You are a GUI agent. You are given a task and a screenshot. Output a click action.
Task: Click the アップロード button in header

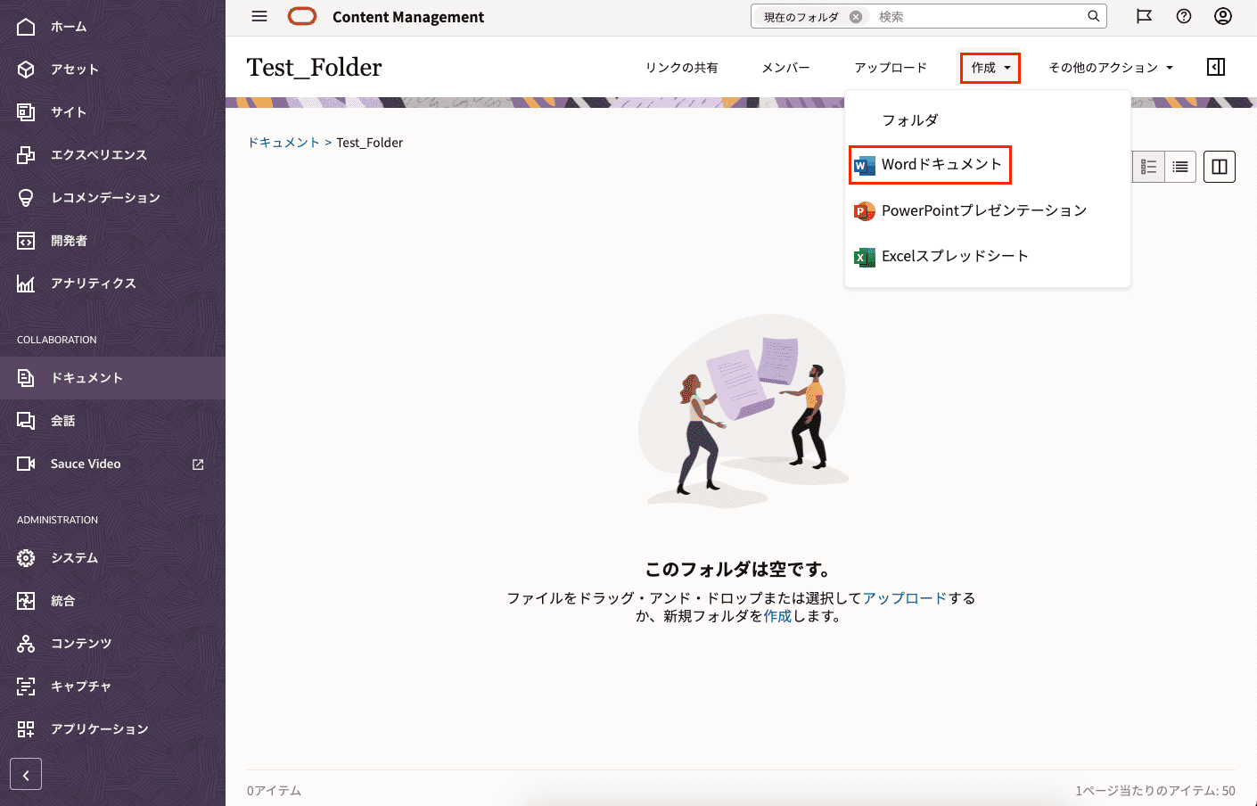click(x=890, y=68)
